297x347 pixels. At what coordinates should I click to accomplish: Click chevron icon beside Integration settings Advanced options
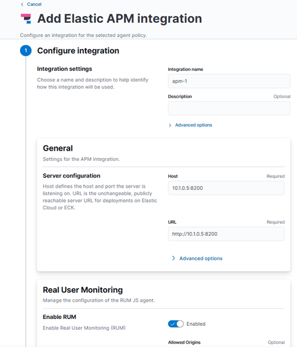[x=170, y=125]
